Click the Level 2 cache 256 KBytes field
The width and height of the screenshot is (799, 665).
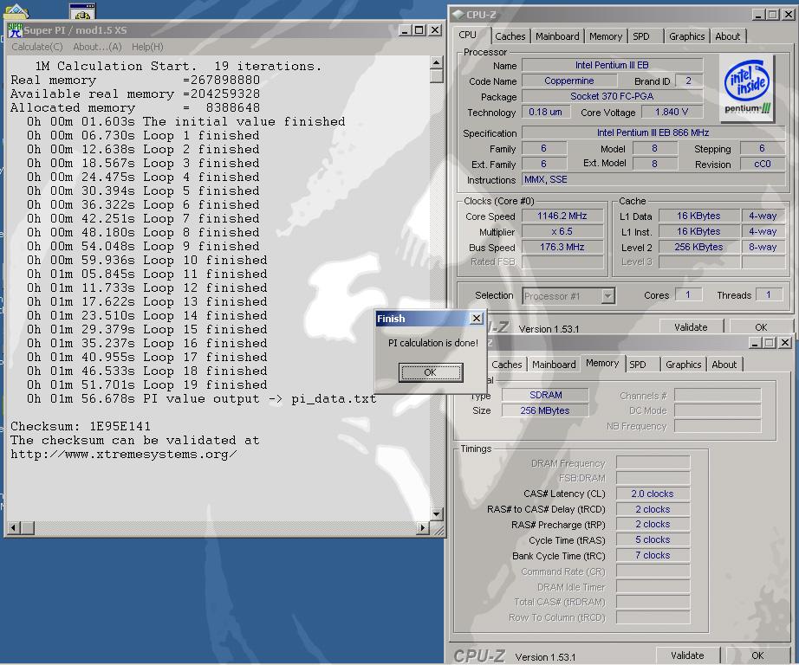699,247
